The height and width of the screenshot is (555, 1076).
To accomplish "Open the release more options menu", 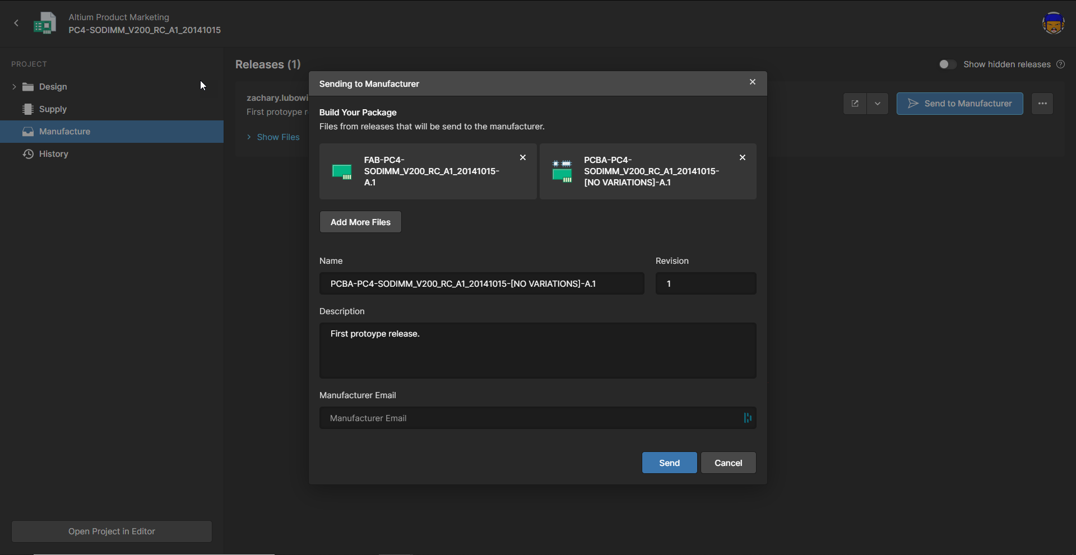I will 1042,104.
